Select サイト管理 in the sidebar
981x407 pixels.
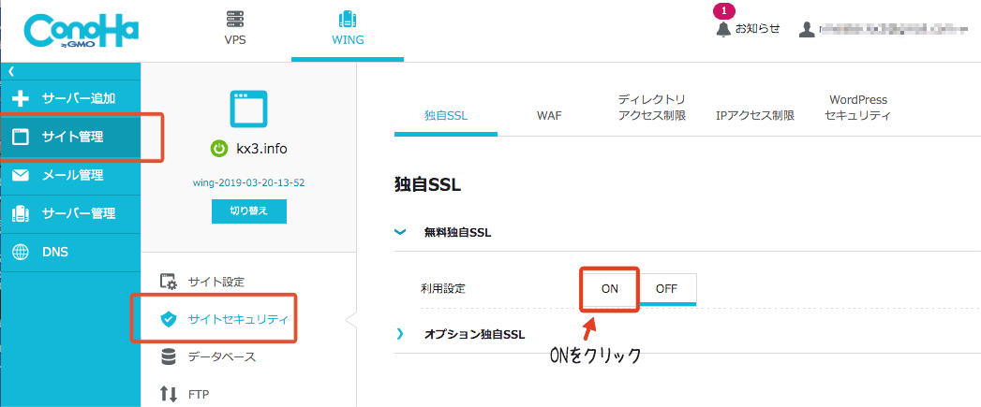point(70,137)
